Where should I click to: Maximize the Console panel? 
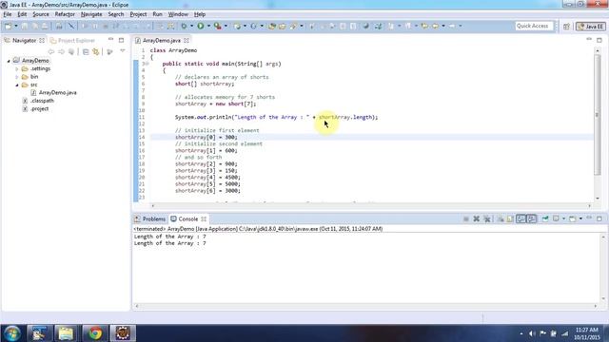(599, 218)
